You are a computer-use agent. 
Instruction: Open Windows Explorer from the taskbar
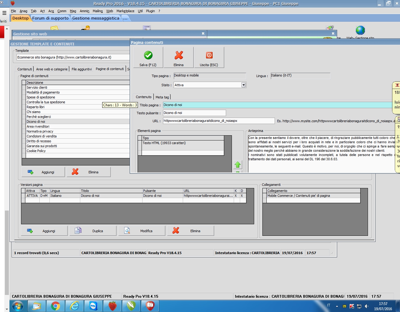[x=36, y=306]
